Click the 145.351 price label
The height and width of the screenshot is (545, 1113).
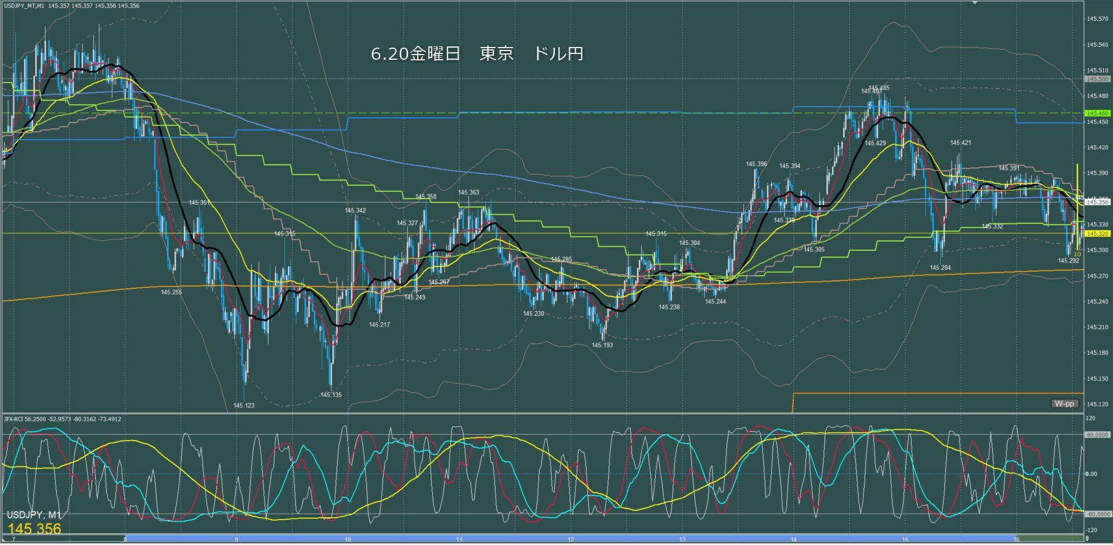[x=199, y=203]
